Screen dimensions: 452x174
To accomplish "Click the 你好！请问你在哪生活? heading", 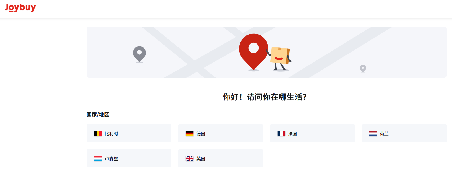I will coord(265,97).
